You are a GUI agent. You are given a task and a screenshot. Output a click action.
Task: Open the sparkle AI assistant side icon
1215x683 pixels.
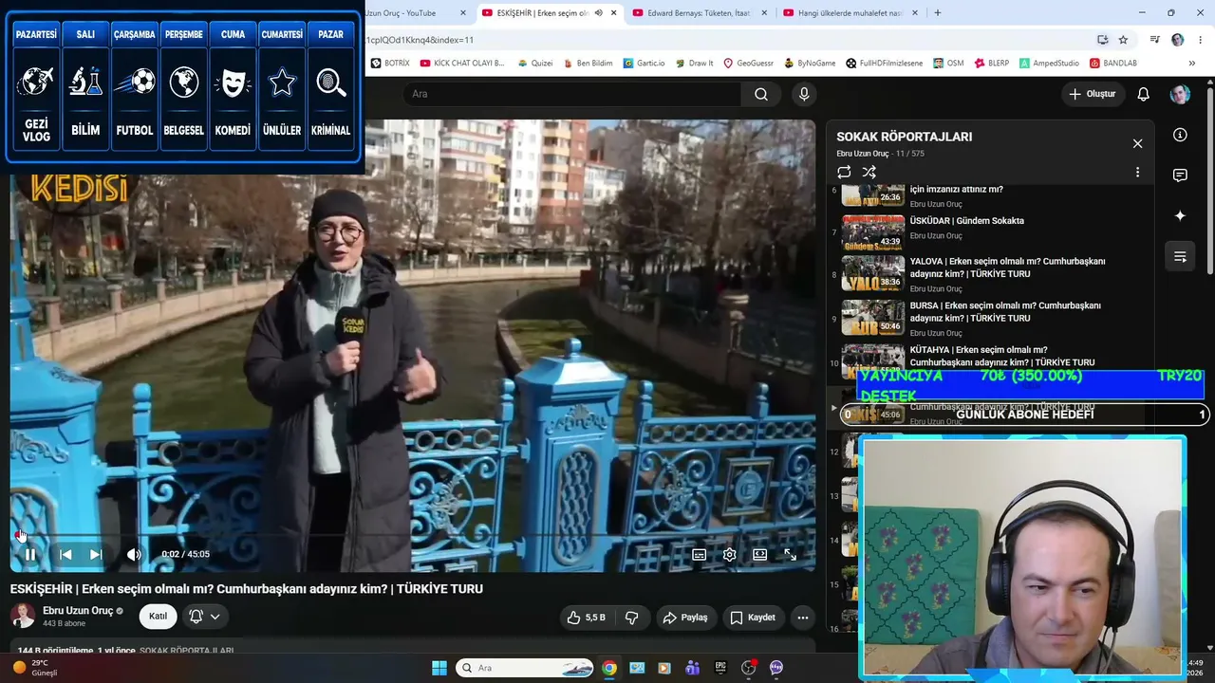[1180, 216]
